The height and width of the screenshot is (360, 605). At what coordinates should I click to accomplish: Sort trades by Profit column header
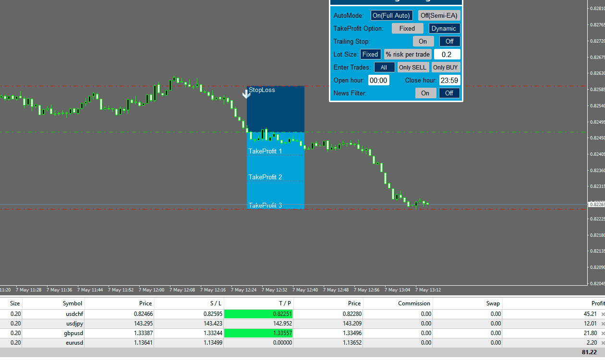[x=597, y=303]
